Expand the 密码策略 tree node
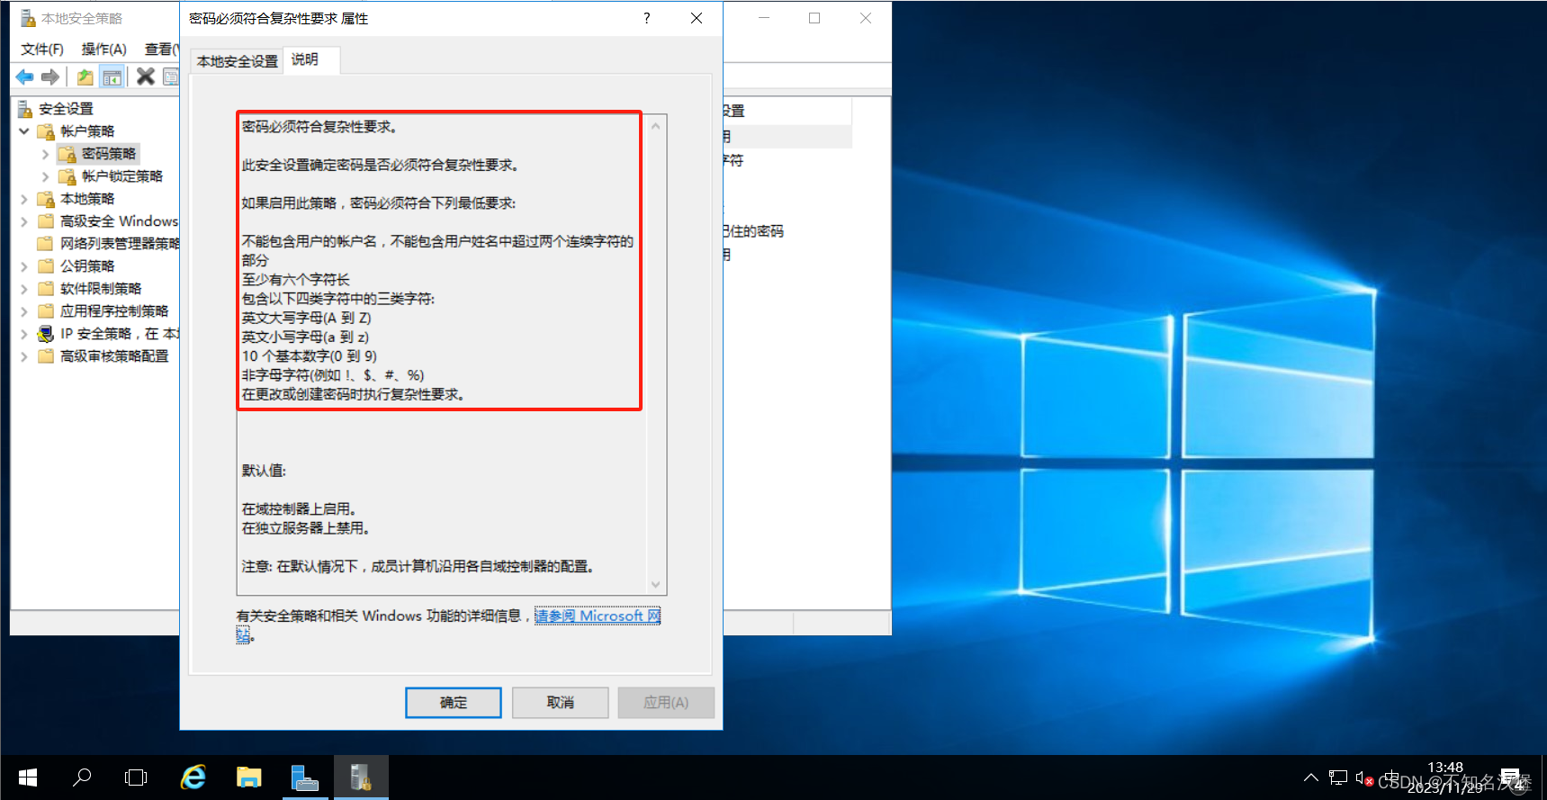 click(45, 154)
